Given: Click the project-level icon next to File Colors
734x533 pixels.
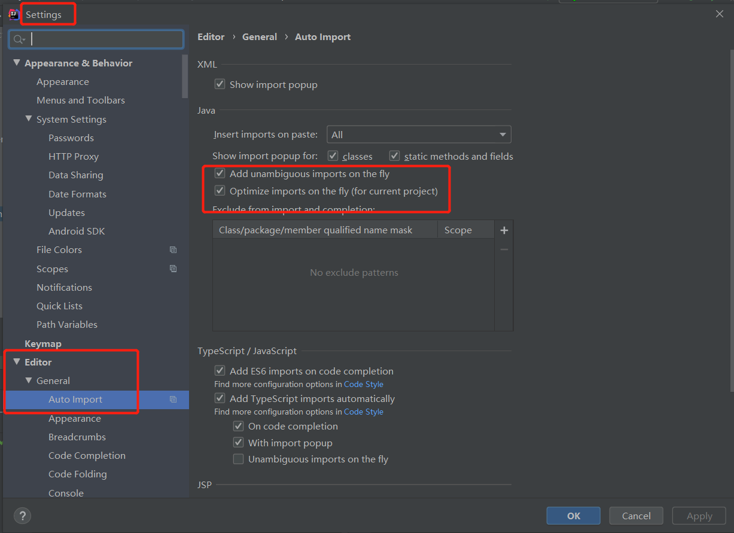Looking at the screenshot, I should tap(173, 250).
